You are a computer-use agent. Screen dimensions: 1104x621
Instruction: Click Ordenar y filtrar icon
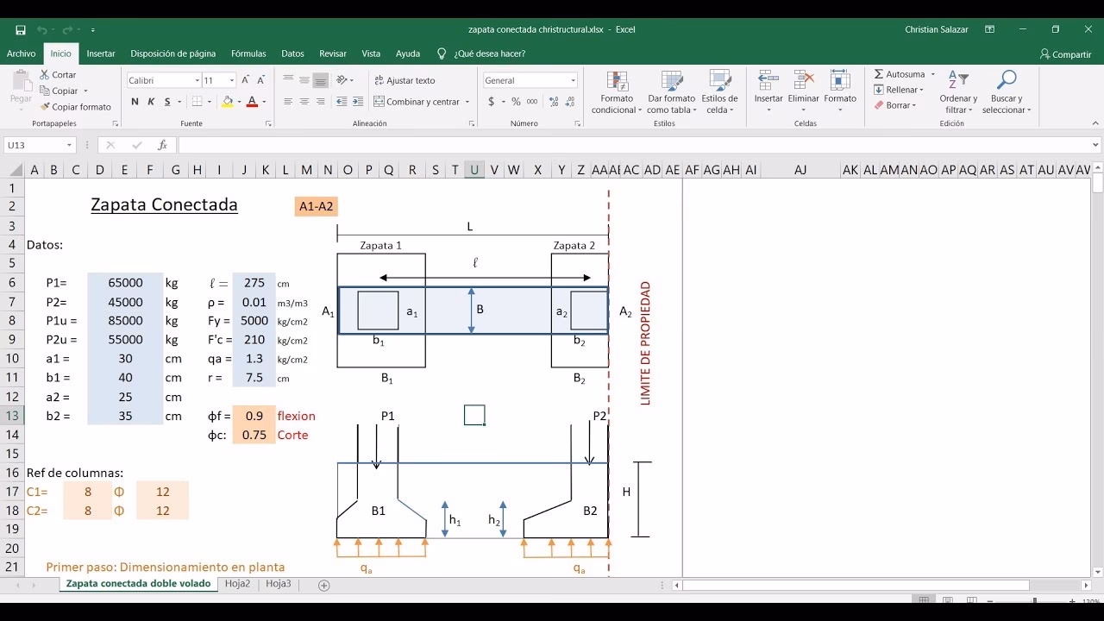click(957, 81)
